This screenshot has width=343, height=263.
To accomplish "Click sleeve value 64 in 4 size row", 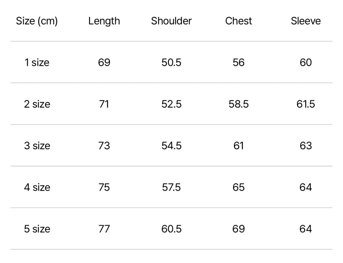I will (x=305, y=187).
